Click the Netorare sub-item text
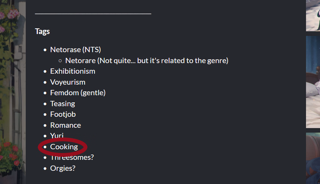The height and width of the screenshot is (184, 320). pyautogui.click(x=147, y=60)
